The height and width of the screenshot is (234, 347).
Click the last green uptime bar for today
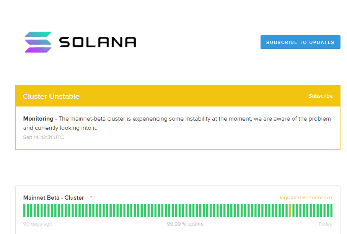[331, 211]
